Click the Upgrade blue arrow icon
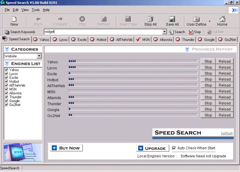The height and width of the screenshot is (172, 240). point(140,148)
